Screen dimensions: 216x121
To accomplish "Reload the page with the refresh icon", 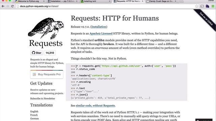I will pyautogui.click(x=12, y=6).
